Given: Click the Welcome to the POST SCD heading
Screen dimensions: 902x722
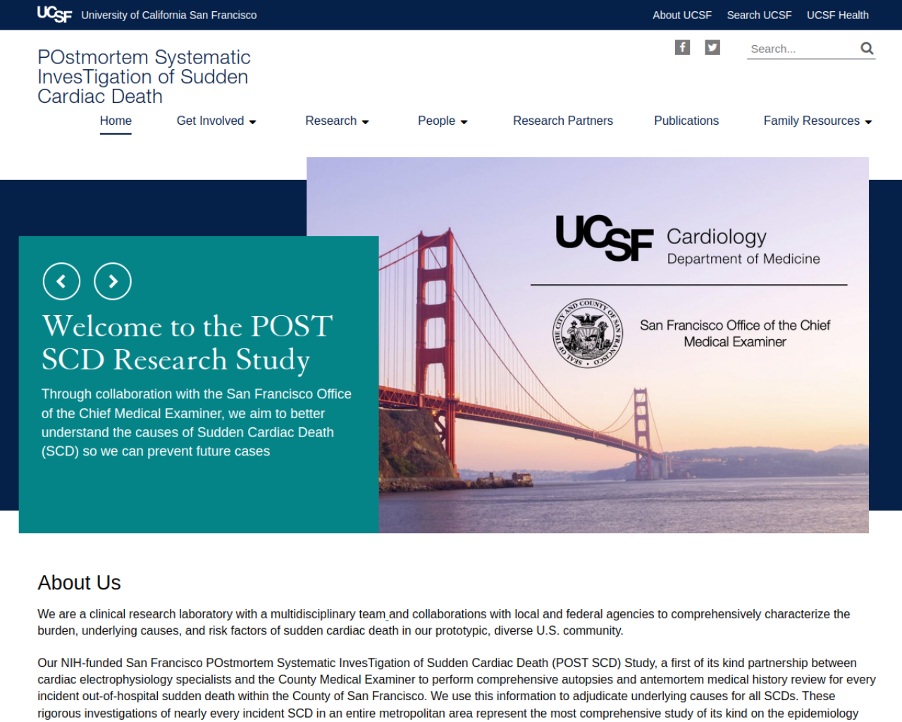Looking at the screenshot, I should [x=187, y=343].
